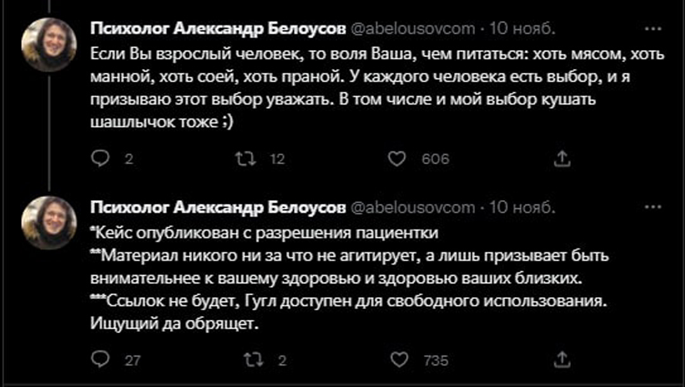Image resolution: width=685 pixels, height=387 pixels.
Task: Open the avatar on the second tweet
Action: (49, 222)
